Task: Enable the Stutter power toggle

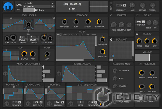Action: (111, 15)
